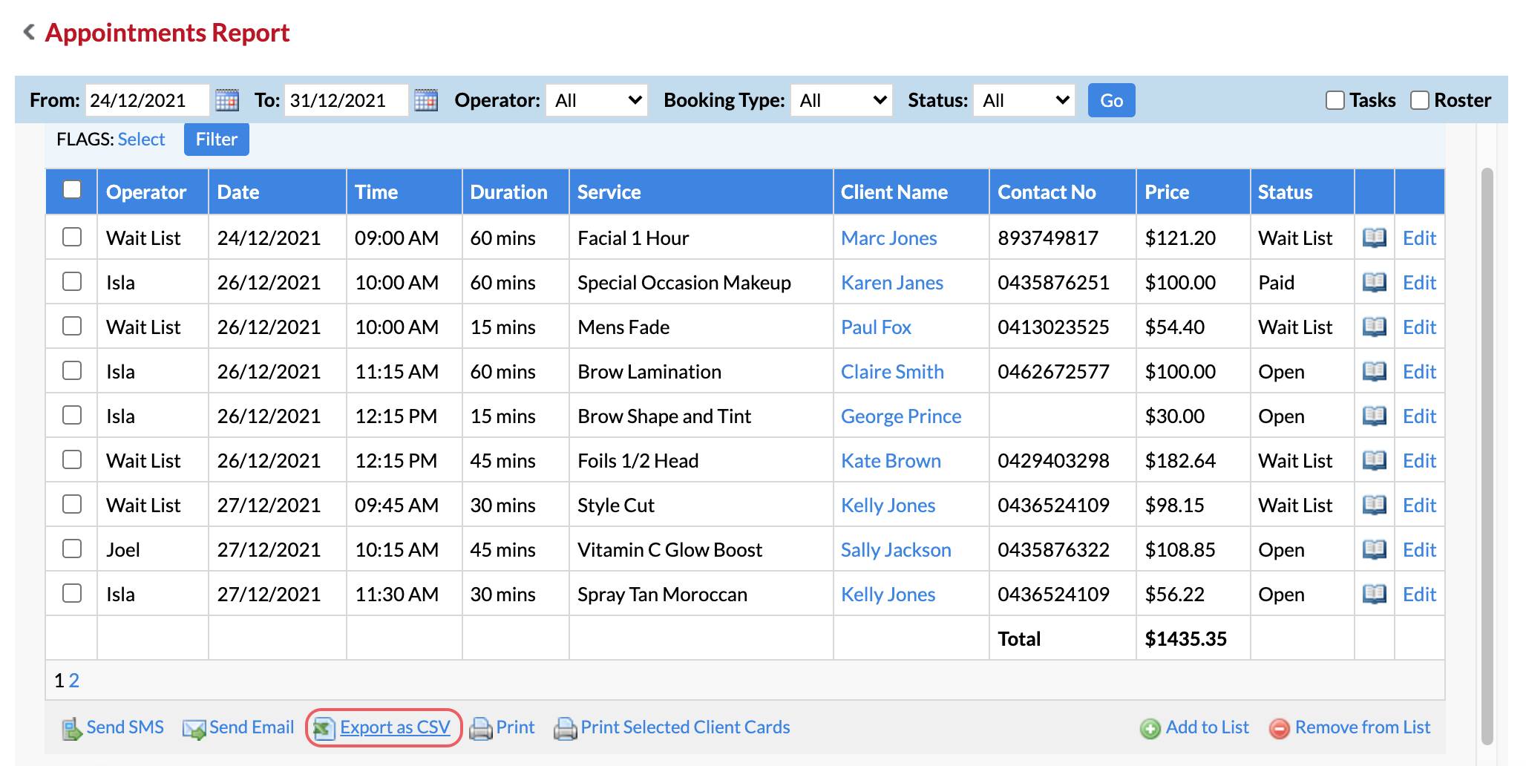Open client card icon for Sally Jackson row
Image resolution: width=1526 pixels, height=766 pixels.
click(x=1375, y=549)
